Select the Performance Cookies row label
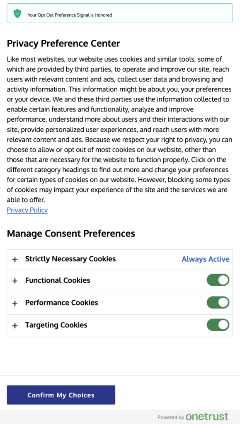This screenshot has width=240, height=424. pyautogui.click(x=61, y=303)
